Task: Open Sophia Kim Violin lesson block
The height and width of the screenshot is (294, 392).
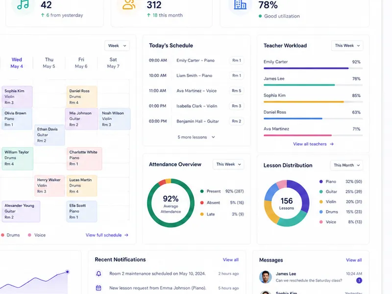Action: click(x=17, y=97)
